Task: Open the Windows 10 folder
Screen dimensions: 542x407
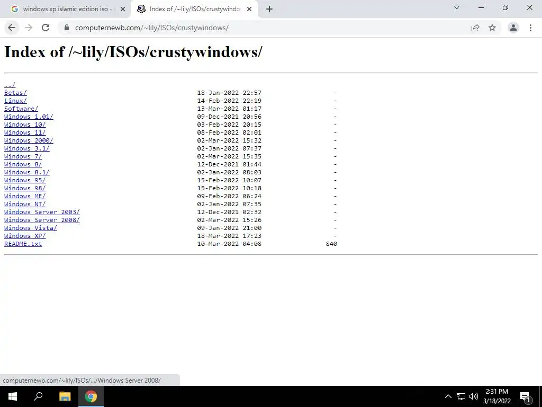Action: click(25, 125)
